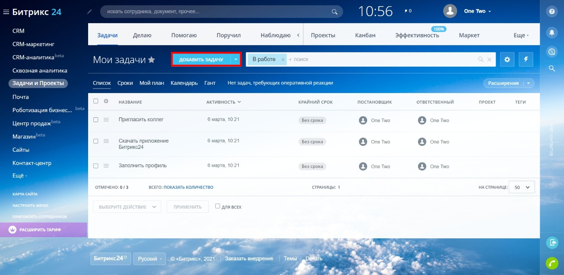564x275 pixels.
Task: Toggle the select-all checkbox in the table header
Action: (96, 101)
